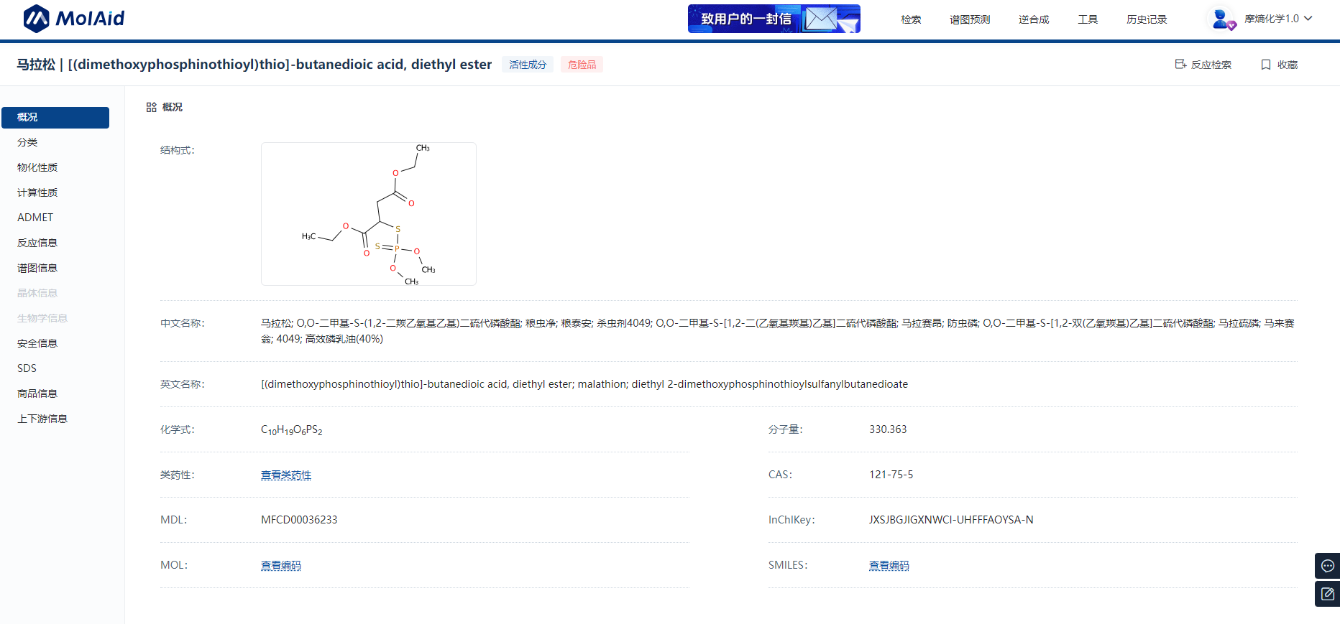Click the 查看类药性 link
This screenshot has height=624, width=1340.
coord(286,475)
